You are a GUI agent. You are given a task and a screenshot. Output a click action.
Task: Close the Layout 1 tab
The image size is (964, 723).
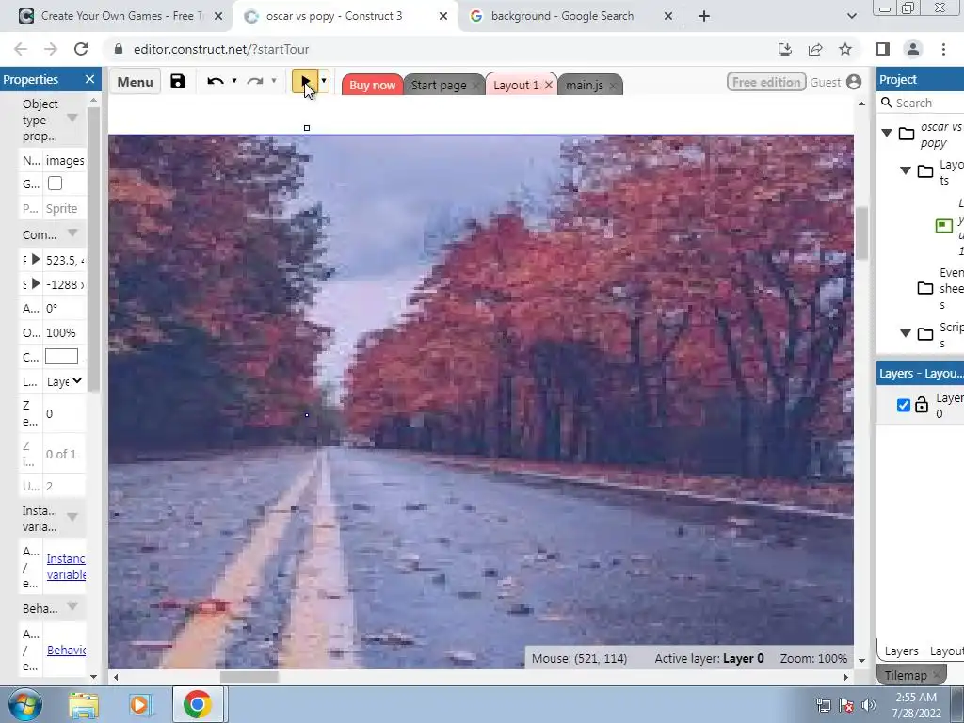pos(549,86)
